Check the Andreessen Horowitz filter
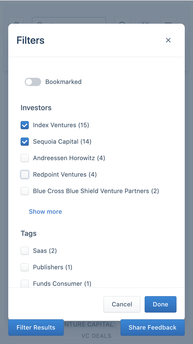Image resolution: width=193 pixels, height=344 pixels. click(25, 158)
